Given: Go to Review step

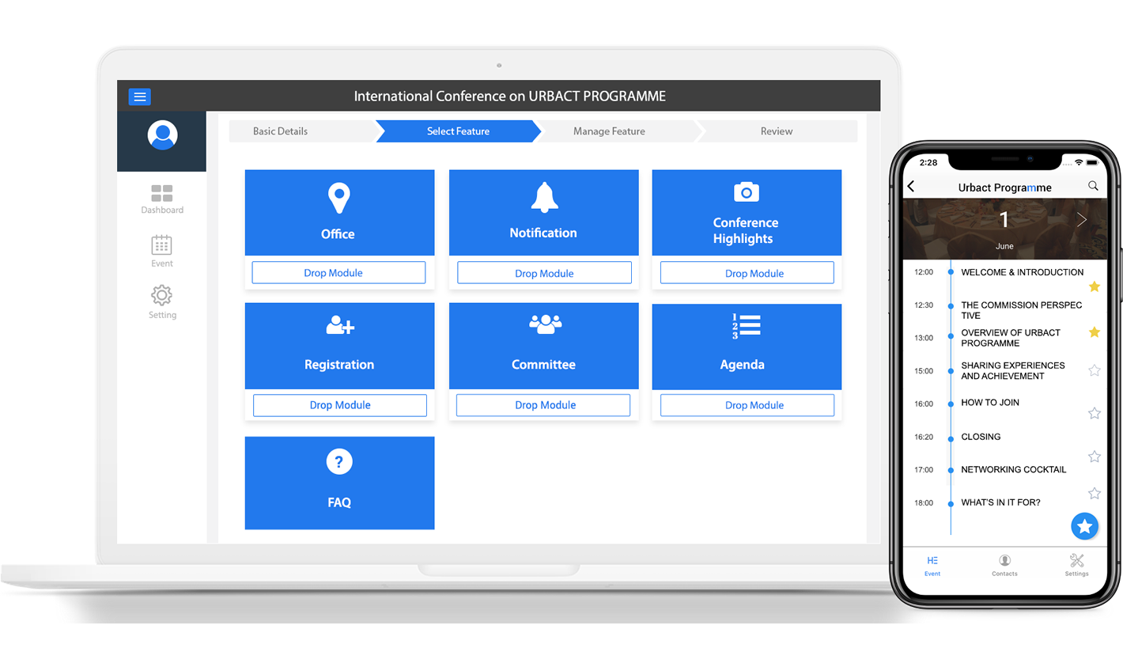Looking at the screenshot, I should click(x=777, y=131).
